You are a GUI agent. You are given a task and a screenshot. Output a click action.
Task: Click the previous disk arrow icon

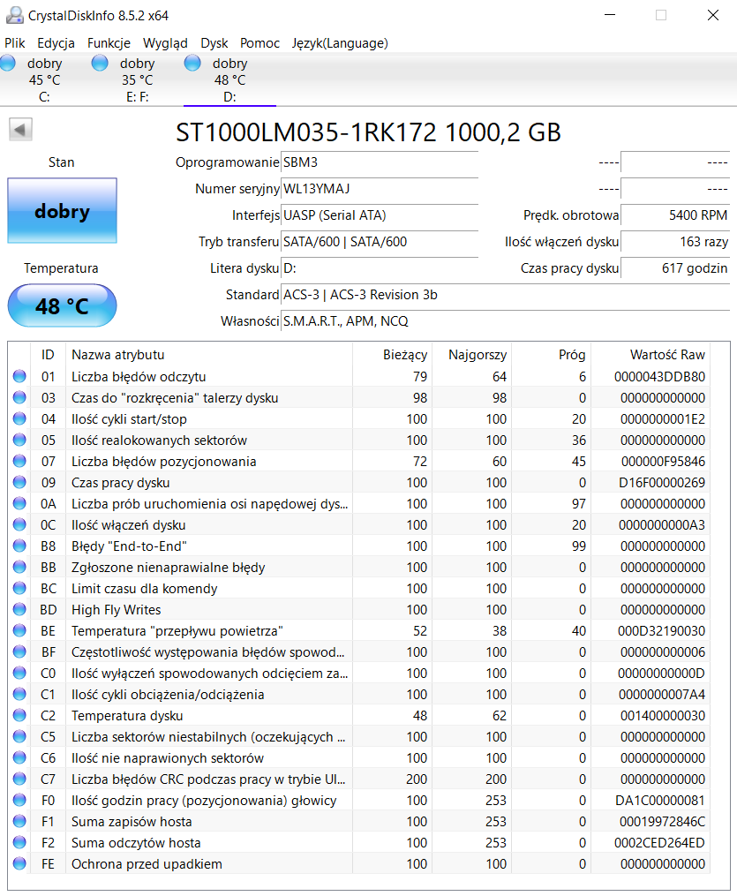coord(20,130)
